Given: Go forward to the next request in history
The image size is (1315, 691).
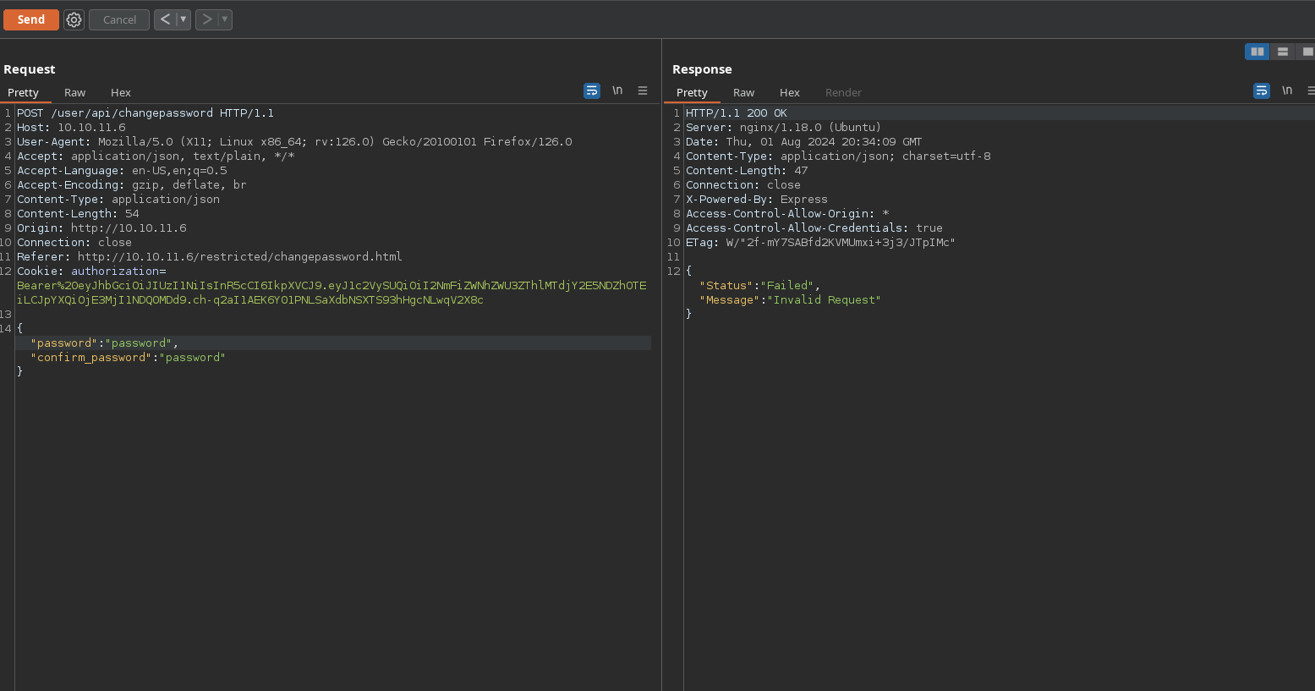Looking at the screenshot, I should click(x=206, y=19).
